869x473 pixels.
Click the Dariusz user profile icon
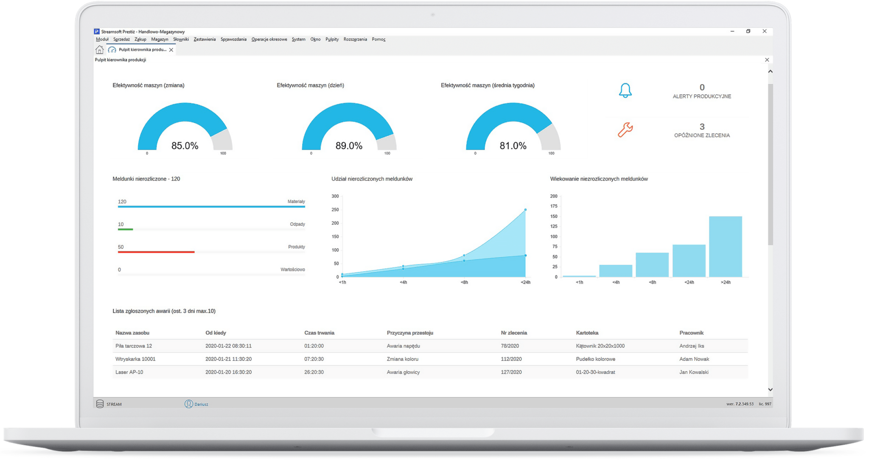pos(188,404)
